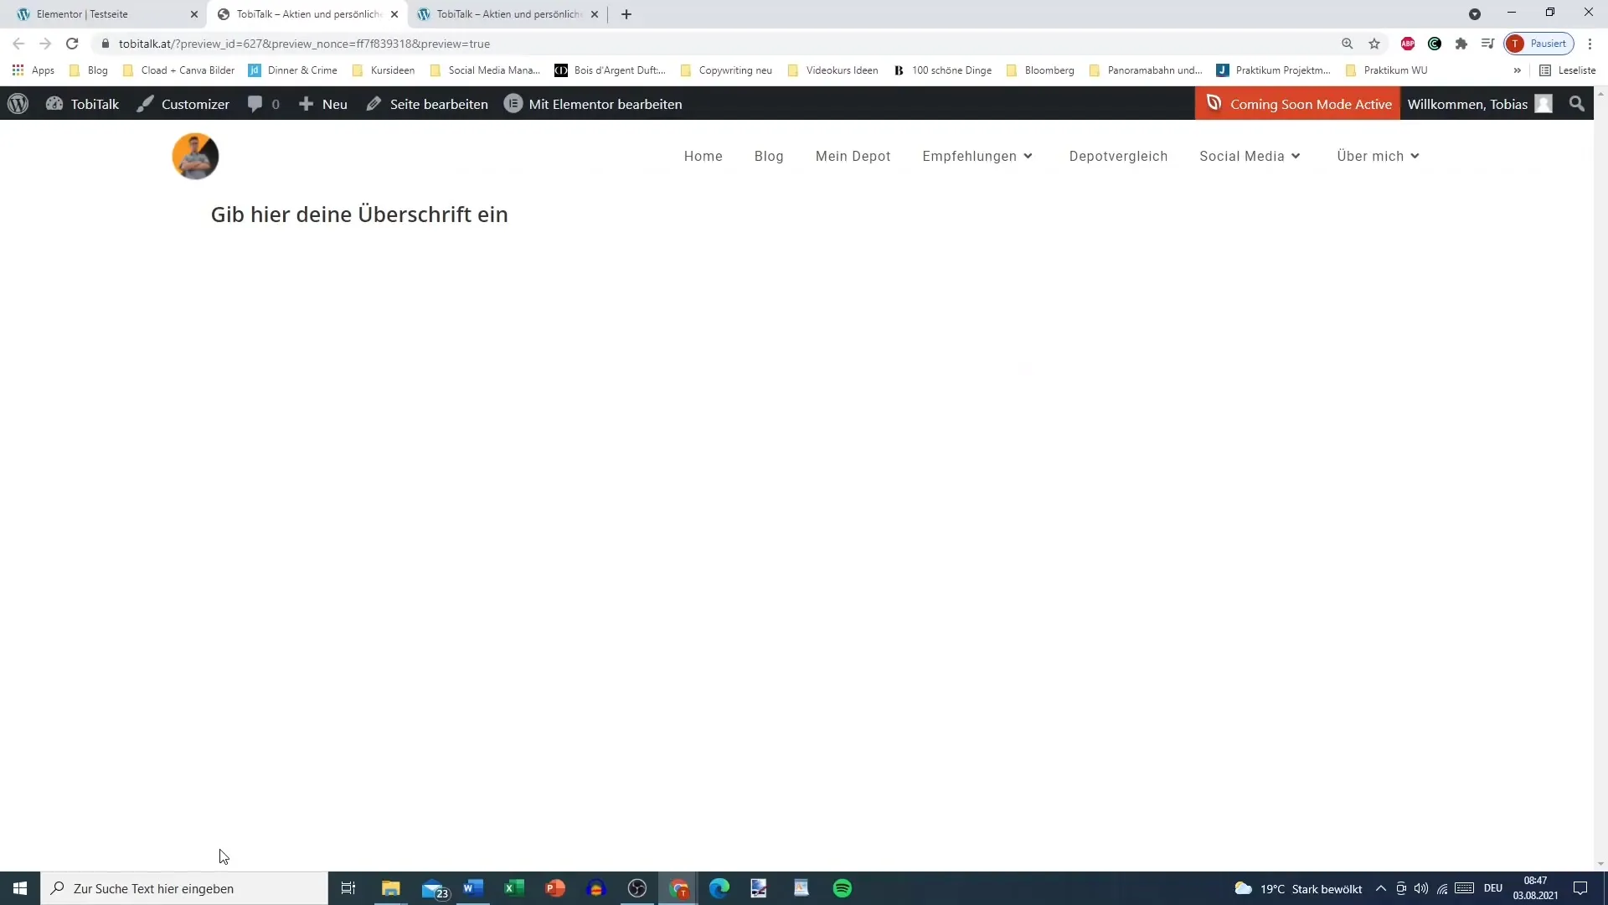This screenshot has height=905, width=1608.
Task: Open the TobiTalk dashboard link
Action: point(82,104)
